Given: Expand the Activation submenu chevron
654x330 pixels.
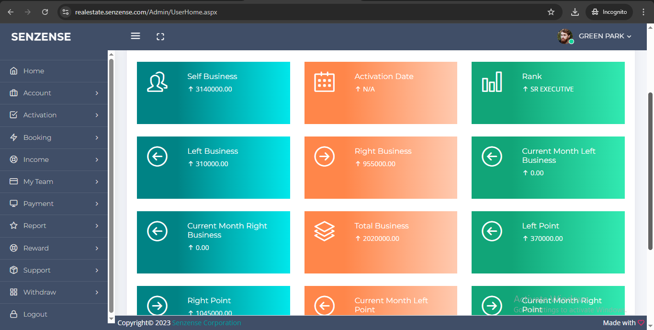Looking at the screenshot, I should pos(97,115).
